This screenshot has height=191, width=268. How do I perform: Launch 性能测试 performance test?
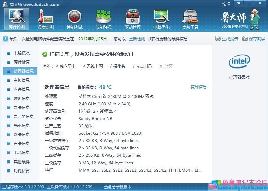pos(74,19)
